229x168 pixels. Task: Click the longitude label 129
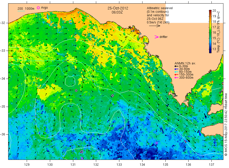coord(27,164)
